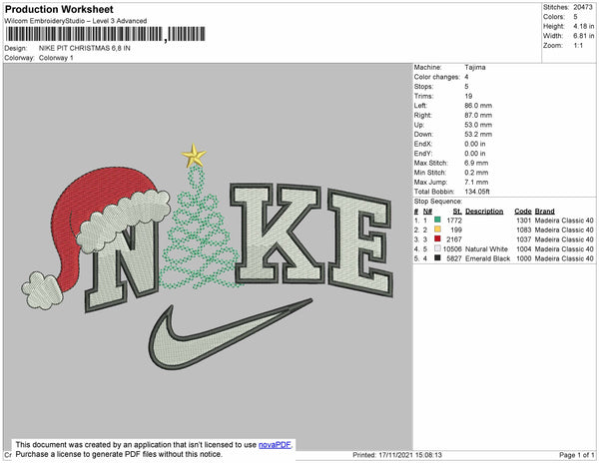This screenshot has width=599, height=463.
Task: Click the Nike swoosh in the design
Action: point(230,336)
